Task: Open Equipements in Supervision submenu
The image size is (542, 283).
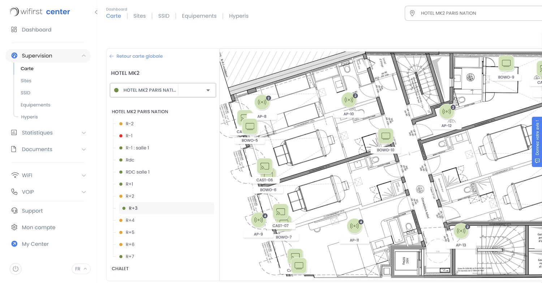Action: [x=35, y=105]
